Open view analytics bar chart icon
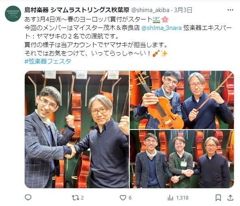This screenshot has width=240, height=206. pos(170,198)
